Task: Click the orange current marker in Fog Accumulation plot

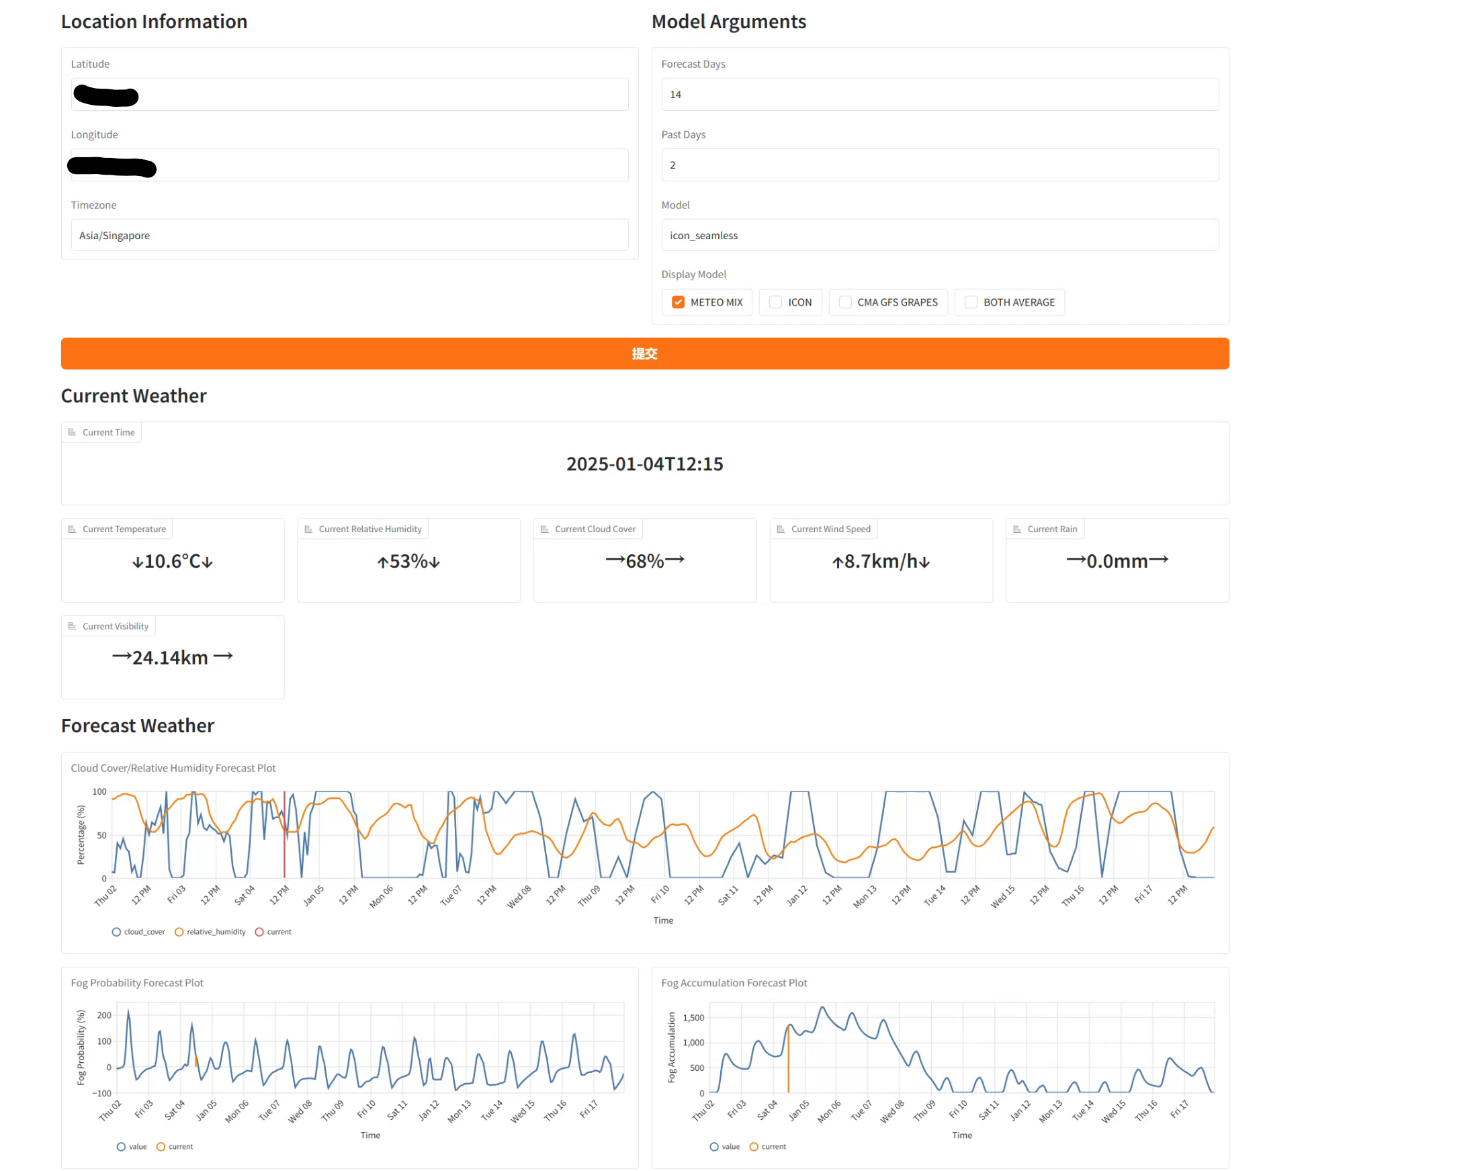Action: [788, 1061]
